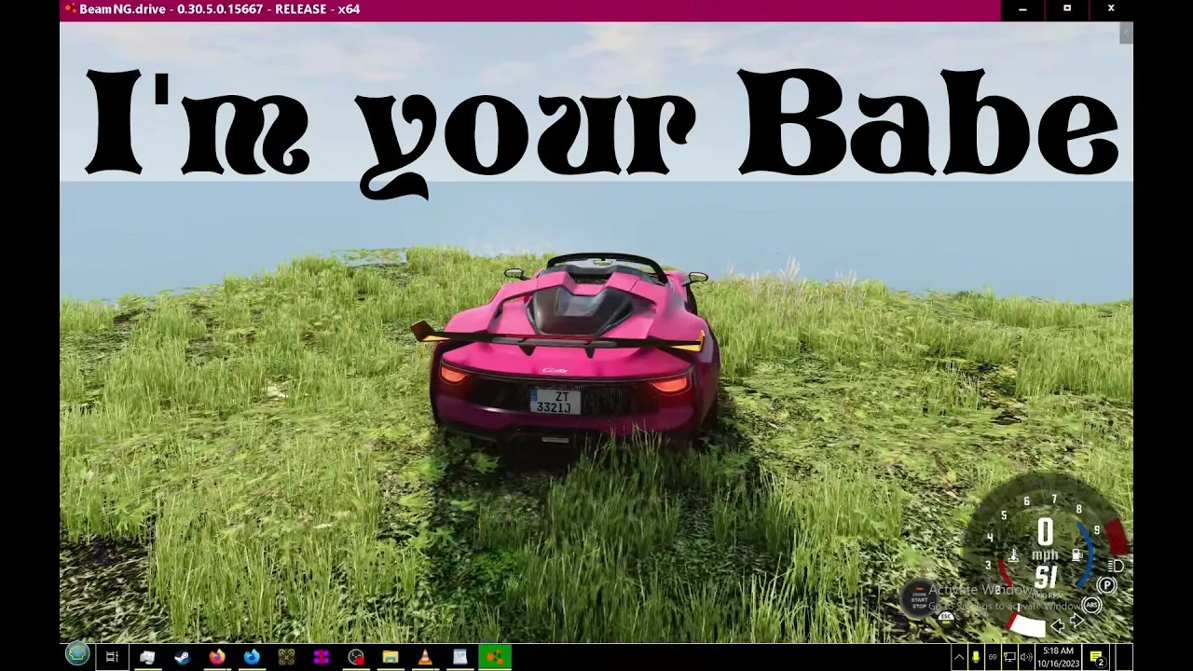Click the fuel pump gauge icon

tap(1077, 555)
